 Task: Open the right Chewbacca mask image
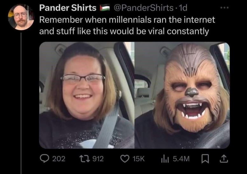point(182,95)
